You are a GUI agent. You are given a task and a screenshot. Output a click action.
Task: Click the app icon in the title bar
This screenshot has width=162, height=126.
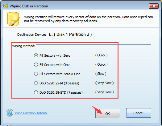[x=6, y=6]
